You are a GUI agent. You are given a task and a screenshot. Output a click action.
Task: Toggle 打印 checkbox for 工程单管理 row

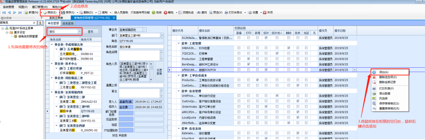[x=249, y=59]
